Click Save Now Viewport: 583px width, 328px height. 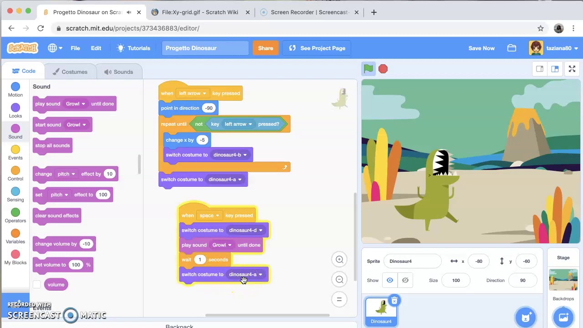[x=481, y=48]
